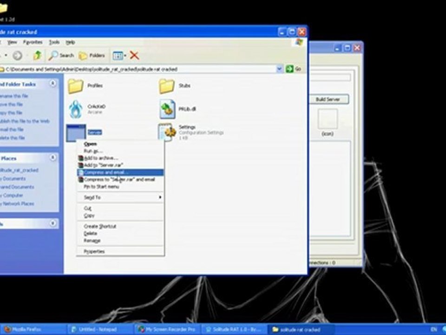Choose Cut in the context menu
This screenshot has height=335, width=446.
[x=121, y=208]
